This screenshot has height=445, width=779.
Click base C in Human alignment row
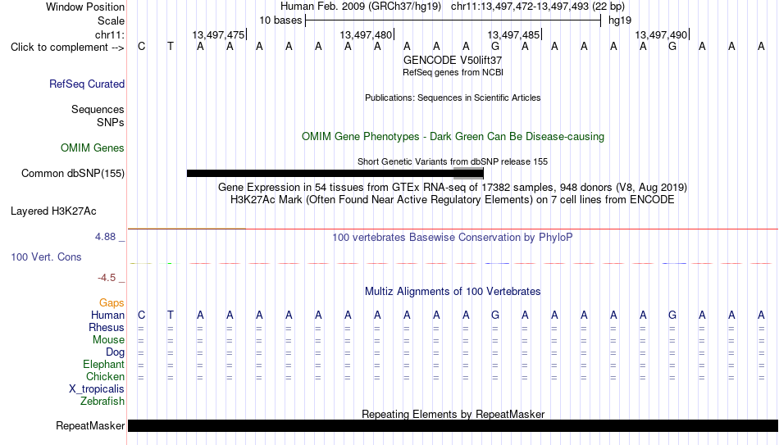coord(142,316)
